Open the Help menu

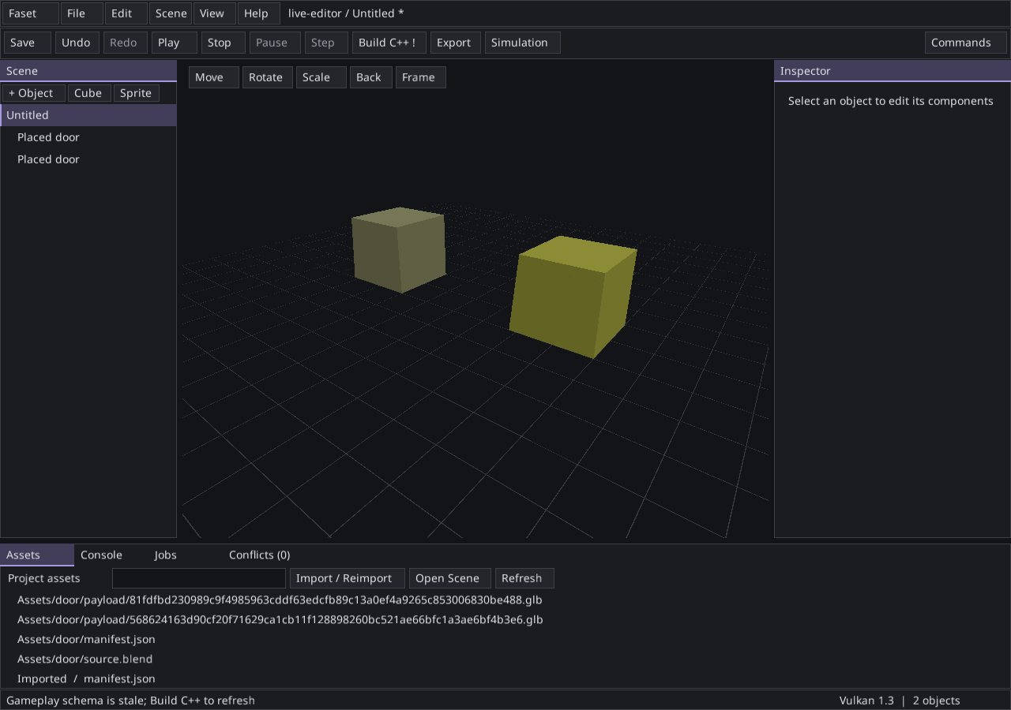[258, 13]
